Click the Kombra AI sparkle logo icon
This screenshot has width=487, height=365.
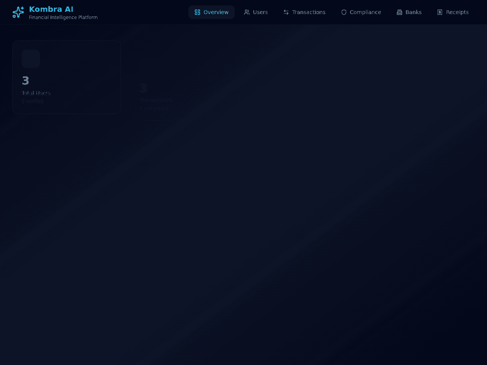pyautogui.click(x=18, y=12)
